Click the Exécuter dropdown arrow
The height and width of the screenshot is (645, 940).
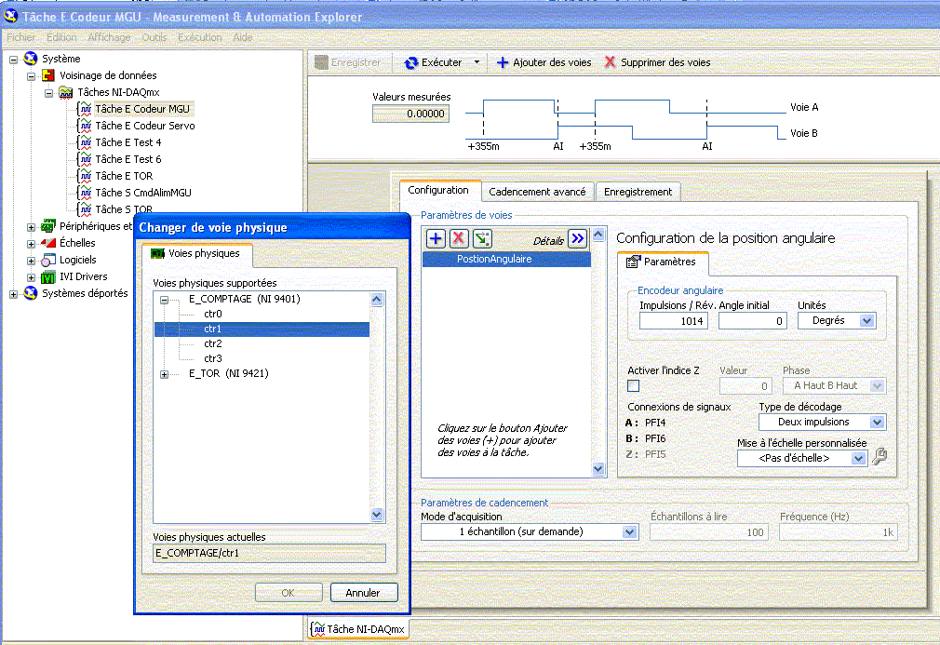(x=477, y=61)
